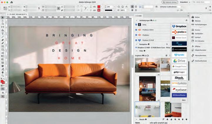
Task: Open the CI HUB panel menu
Action: [188, 16]
